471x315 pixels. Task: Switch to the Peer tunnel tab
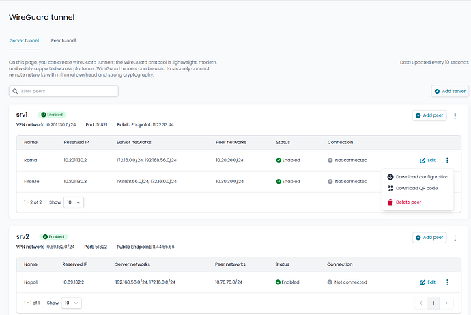coord(63,40)
